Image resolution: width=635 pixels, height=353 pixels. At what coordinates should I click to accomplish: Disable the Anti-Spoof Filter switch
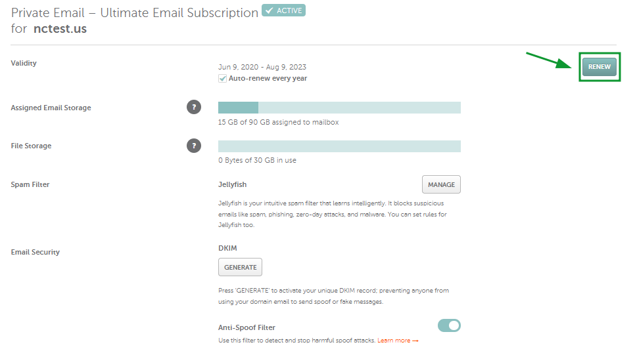(449, 325)
